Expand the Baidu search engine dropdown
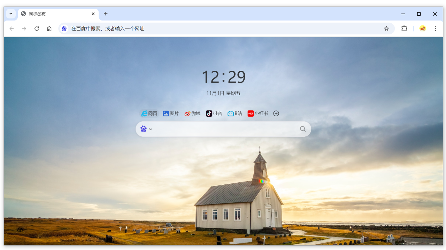 [147, 129]
